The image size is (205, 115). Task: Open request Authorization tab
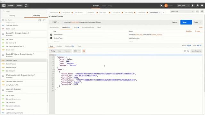tap(54, 27)
